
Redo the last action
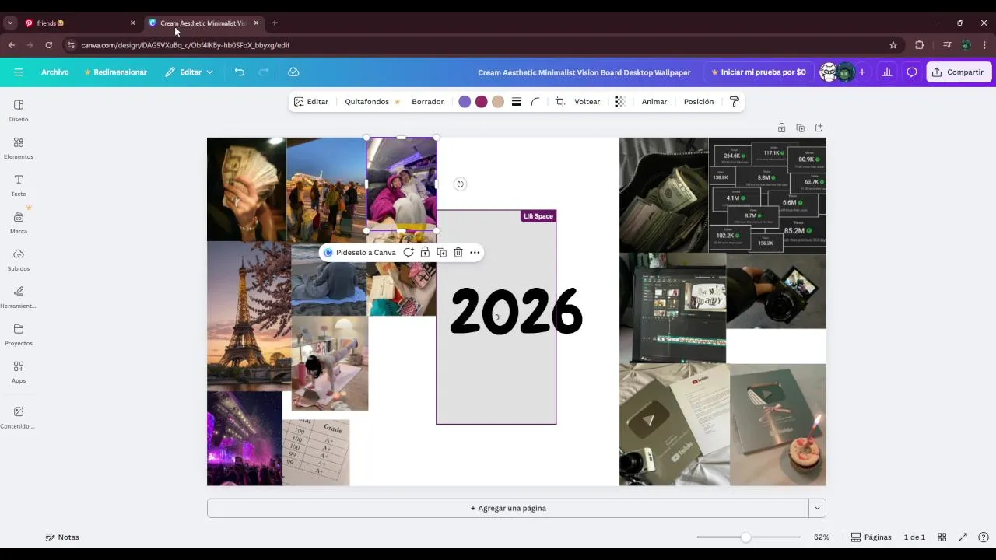264,72
